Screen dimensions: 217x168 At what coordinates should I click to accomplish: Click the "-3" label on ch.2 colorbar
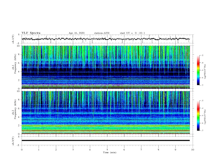pos(202,101)
